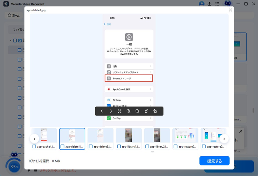
Task: Go to the ホーム home tab
Action: (x=14, y=15)
